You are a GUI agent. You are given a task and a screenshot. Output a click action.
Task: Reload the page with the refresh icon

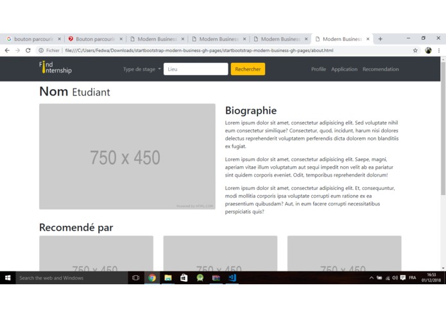[x=28, y=50]
